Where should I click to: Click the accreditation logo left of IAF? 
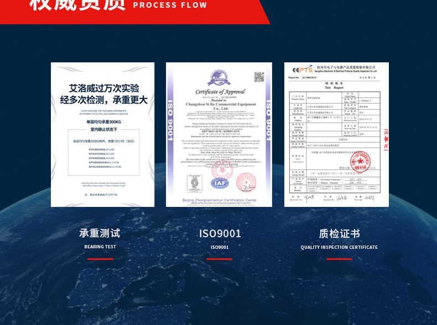pos(195,183)
